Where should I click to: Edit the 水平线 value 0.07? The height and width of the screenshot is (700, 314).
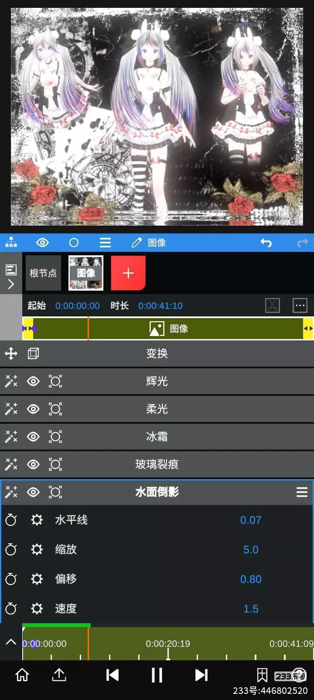[251, 520]
